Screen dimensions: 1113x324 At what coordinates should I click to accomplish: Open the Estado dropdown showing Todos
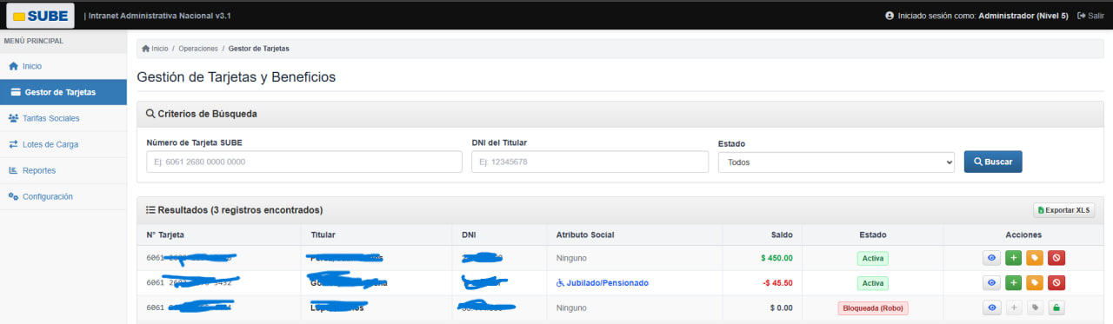pyautogui.click(x=836, y=162)
